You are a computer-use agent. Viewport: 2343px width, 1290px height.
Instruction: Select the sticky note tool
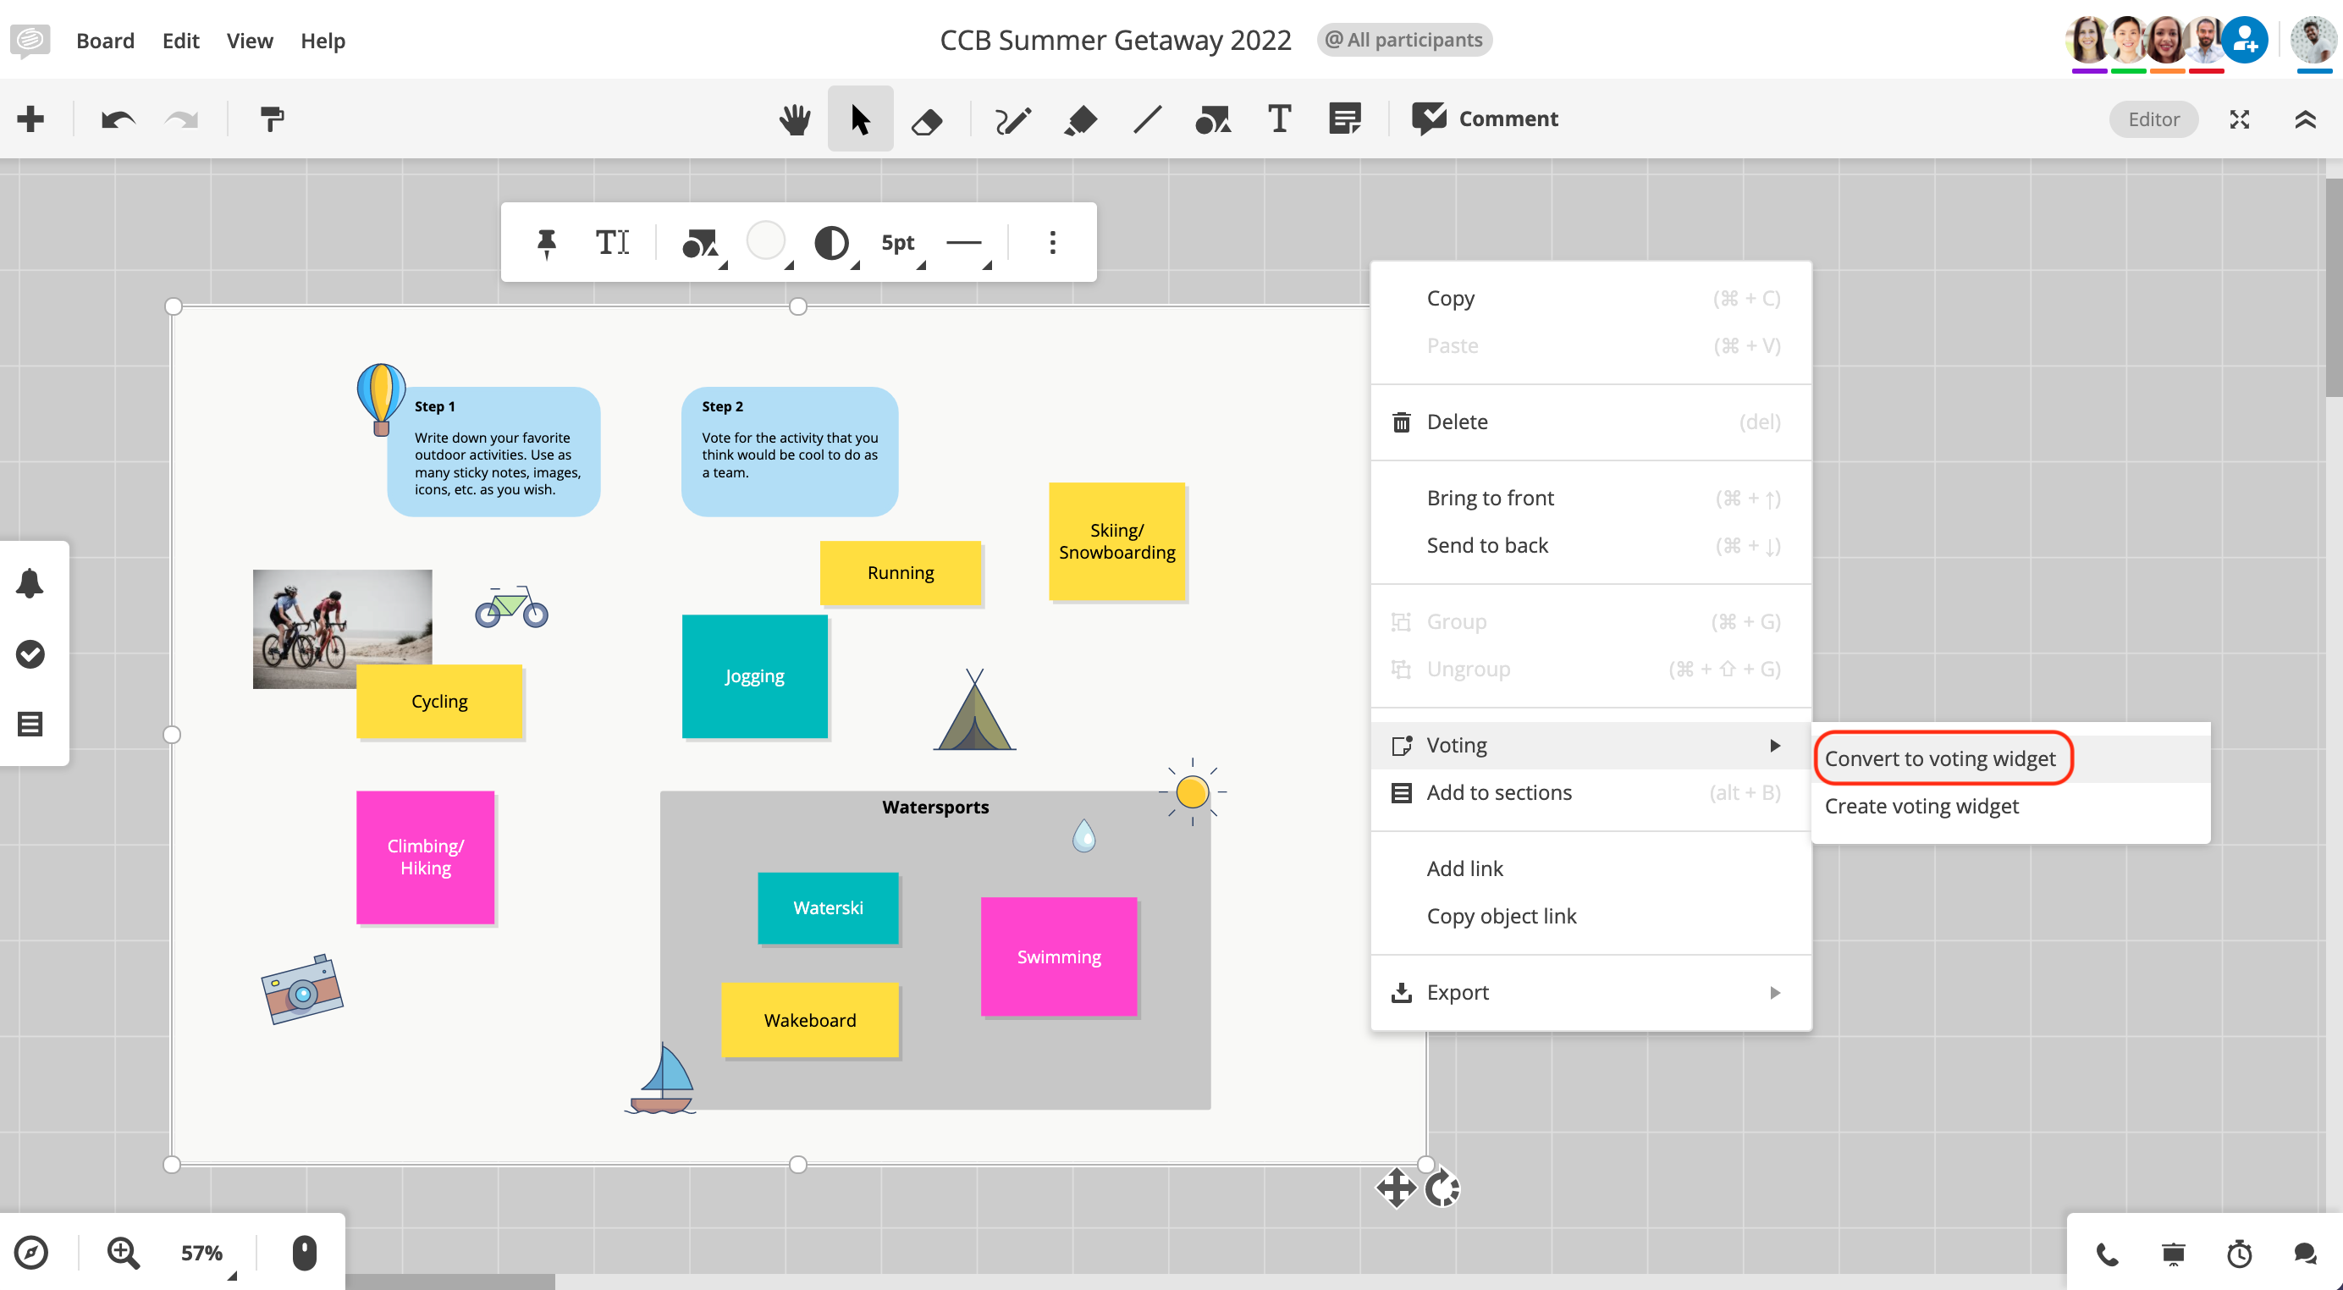pos(1344,119)
